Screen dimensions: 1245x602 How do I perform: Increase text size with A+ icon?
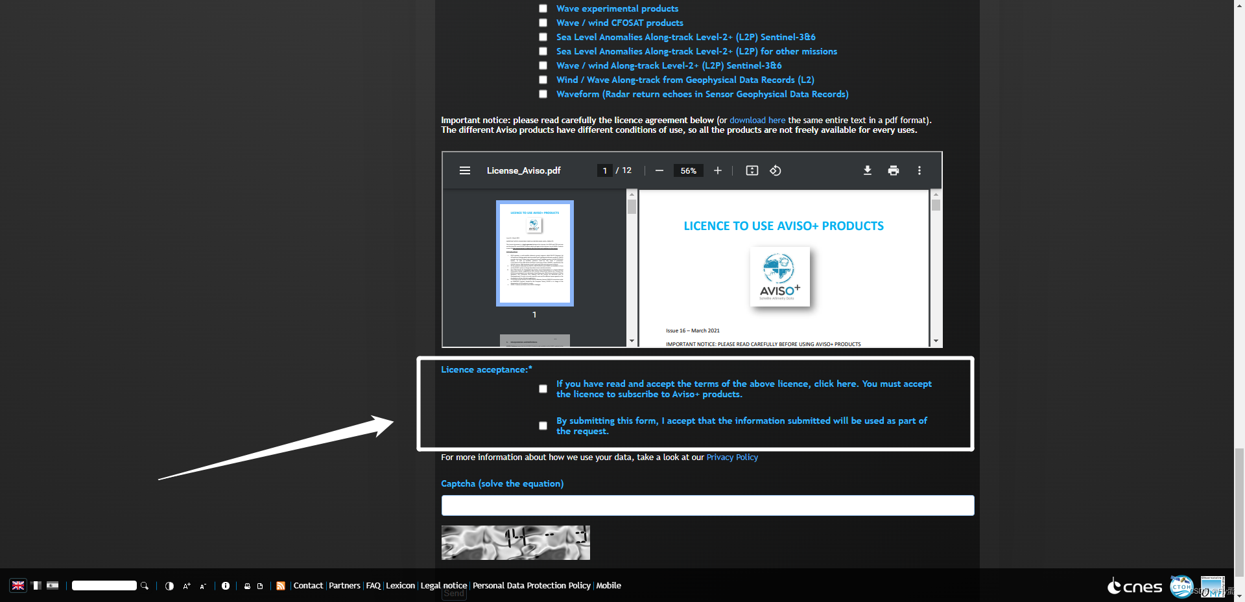(x=187, y=586)
